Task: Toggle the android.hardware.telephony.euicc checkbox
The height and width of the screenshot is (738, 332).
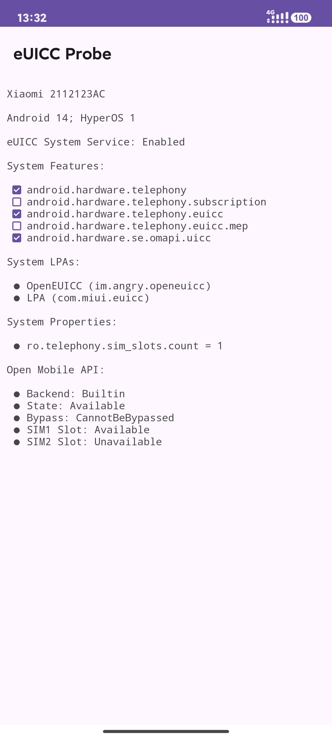Action: (x=17, y=214)
